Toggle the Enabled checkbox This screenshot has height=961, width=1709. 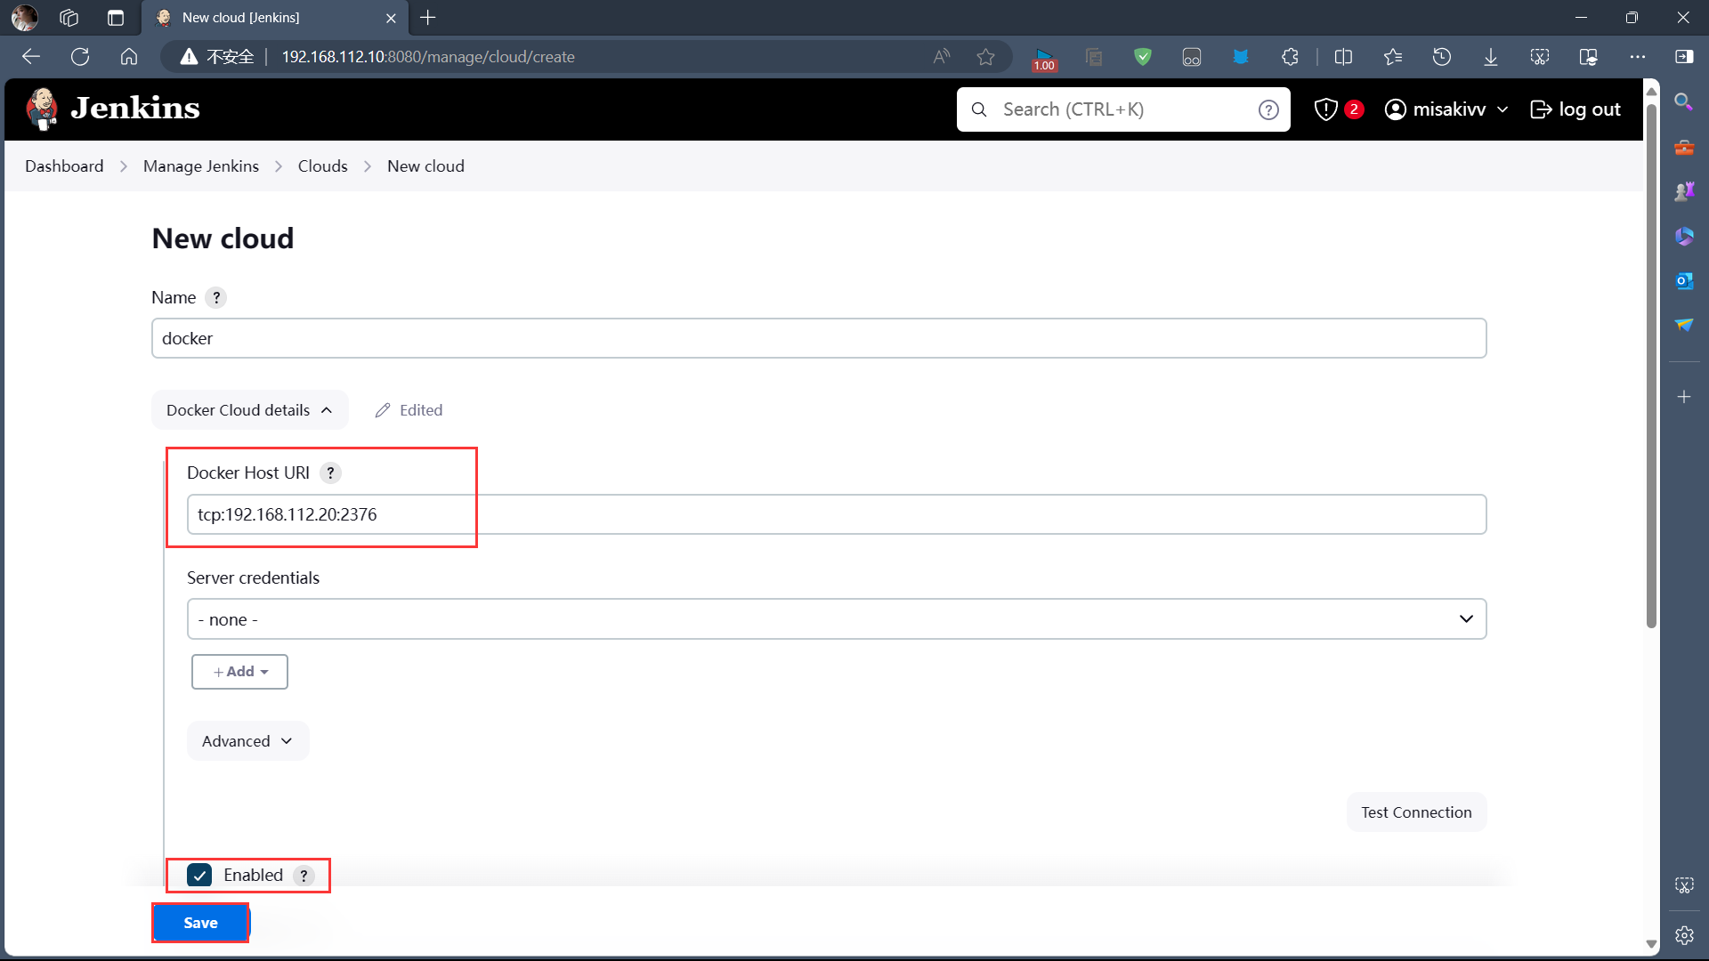click(199, 876)
